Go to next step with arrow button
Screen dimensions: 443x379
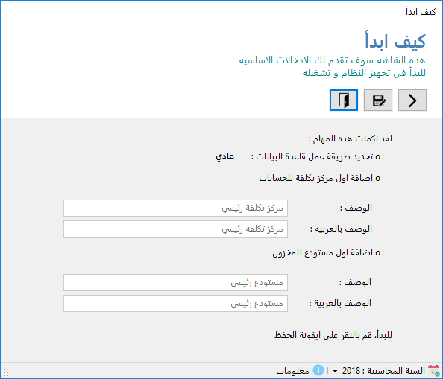412,100
